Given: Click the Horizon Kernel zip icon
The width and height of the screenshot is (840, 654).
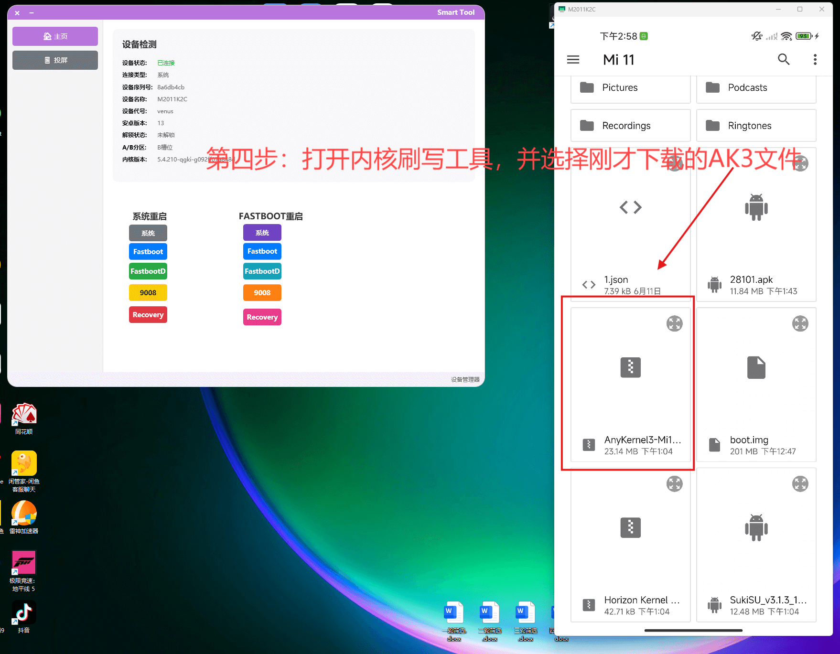Looking at the screenshot, I should (630, 528).
